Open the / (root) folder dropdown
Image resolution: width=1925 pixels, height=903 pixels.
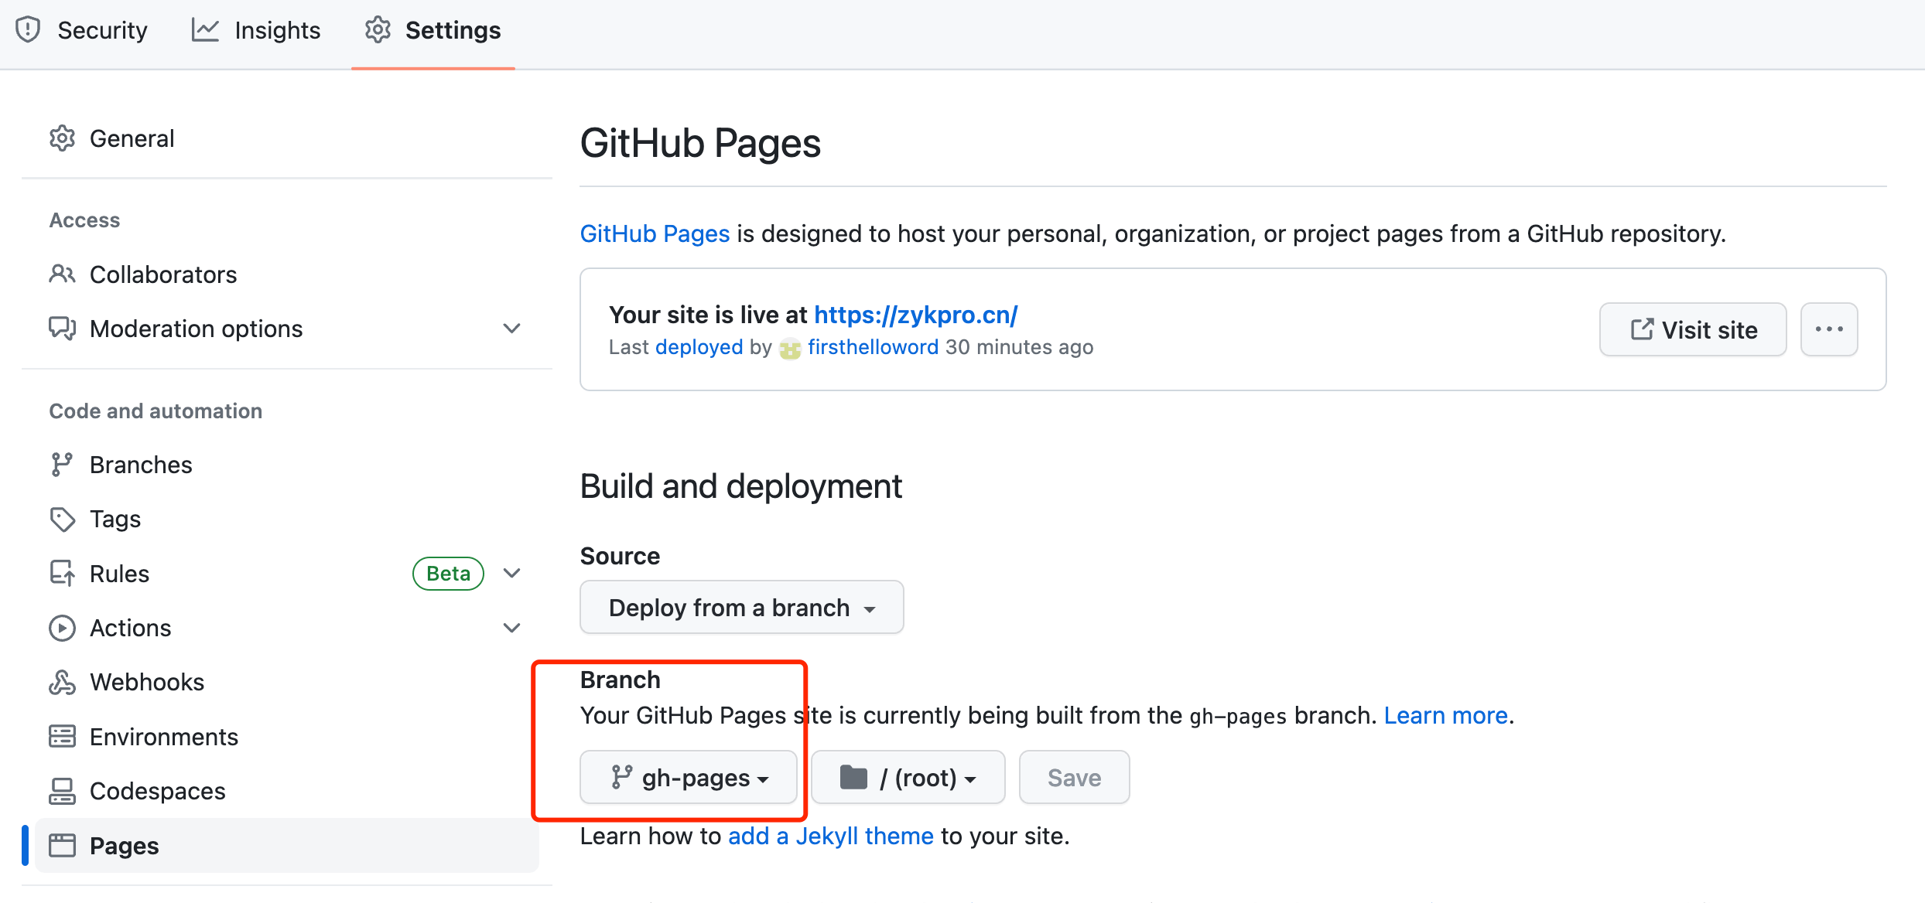coord(908,777)
